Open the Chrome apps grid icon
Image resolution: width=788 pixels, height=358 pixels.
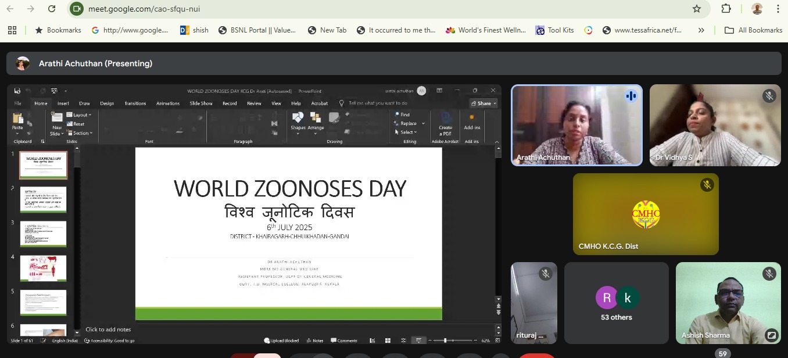coord(12,30)
